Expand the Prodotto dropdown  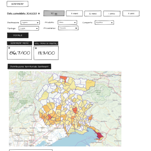point(68,22)
